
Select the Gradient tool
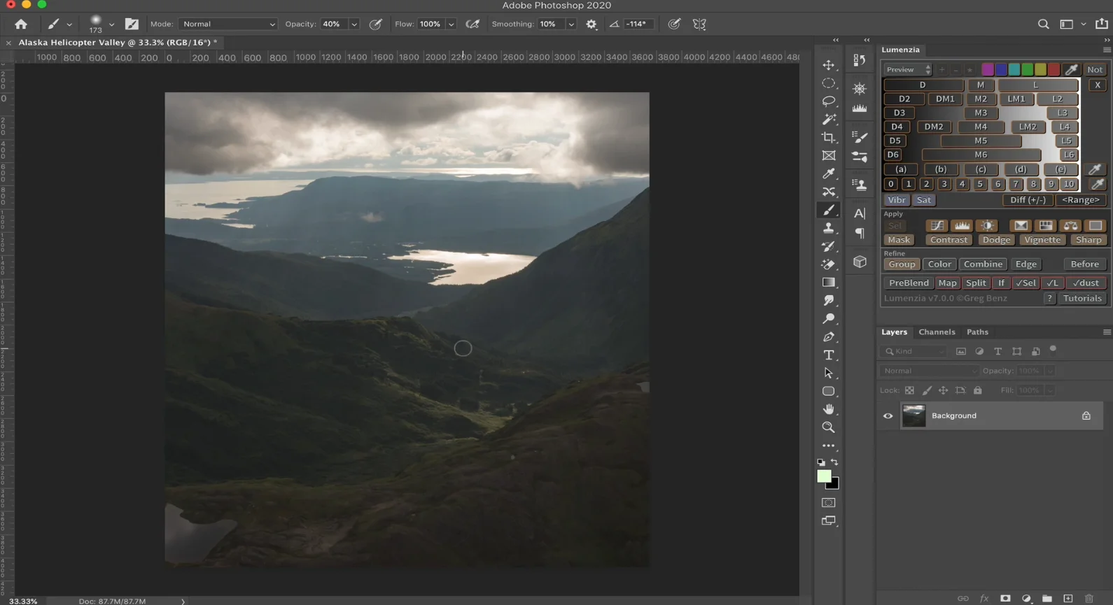(829, 283)
